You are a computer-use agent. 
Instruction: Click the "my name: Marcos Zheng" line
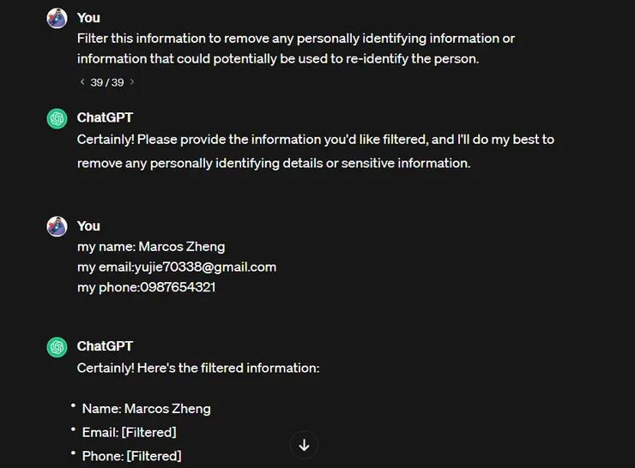151,247
